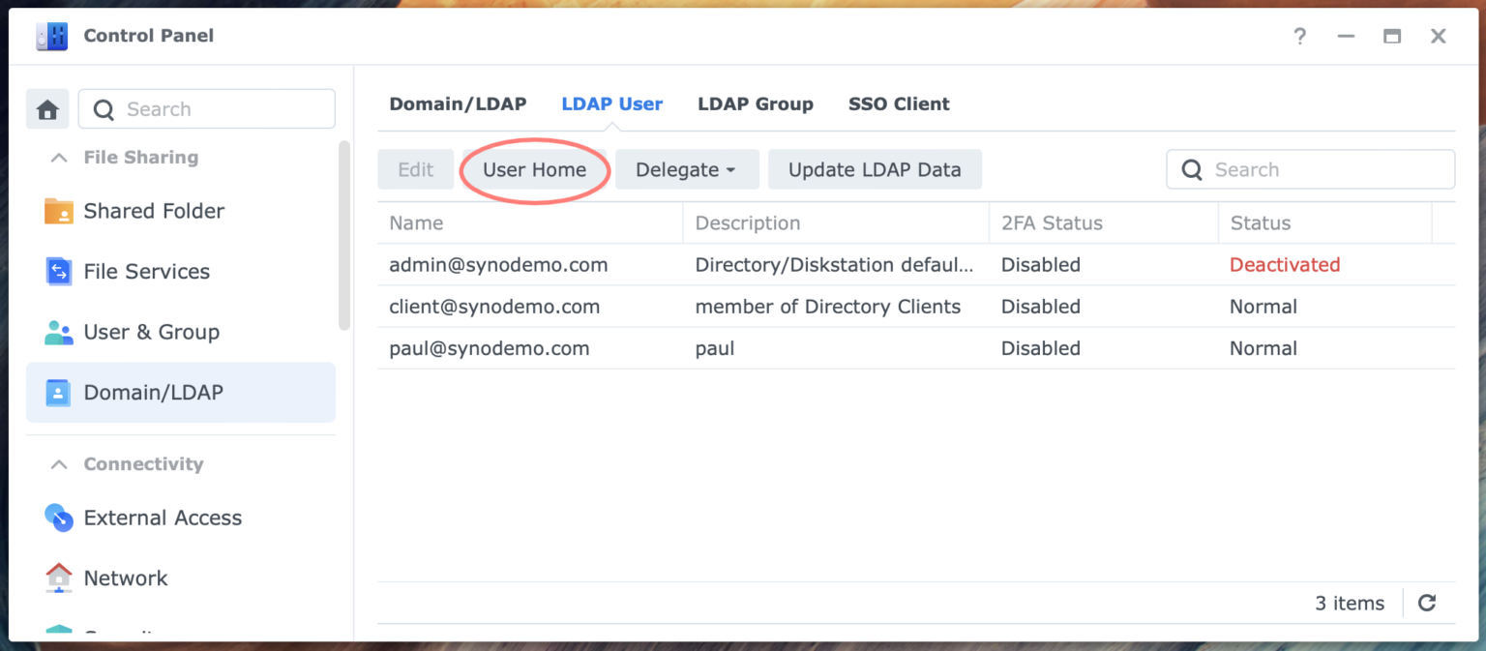Switch to the LDAP Group tab
Viewport: 1486px width, 651px height.
pos(756,104)
